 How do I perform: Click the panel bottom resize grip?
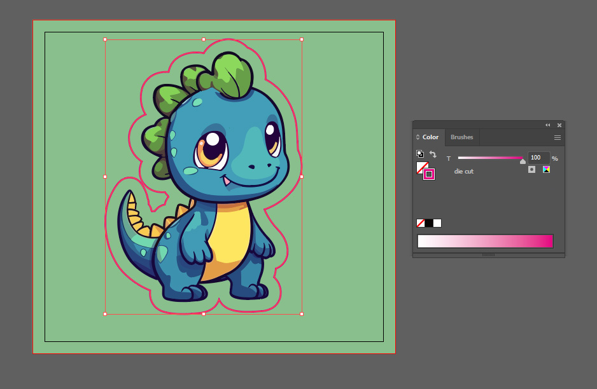(x=489, y=255)
